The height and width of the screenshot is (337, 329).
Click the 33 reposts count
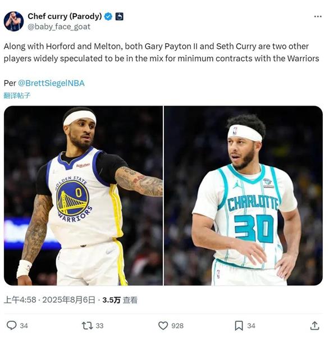coord(99,326)
